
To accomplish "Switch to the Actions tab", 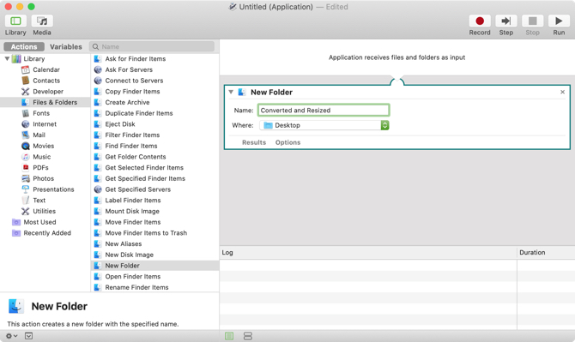I will pyautogui.click(x=24, y=47).
